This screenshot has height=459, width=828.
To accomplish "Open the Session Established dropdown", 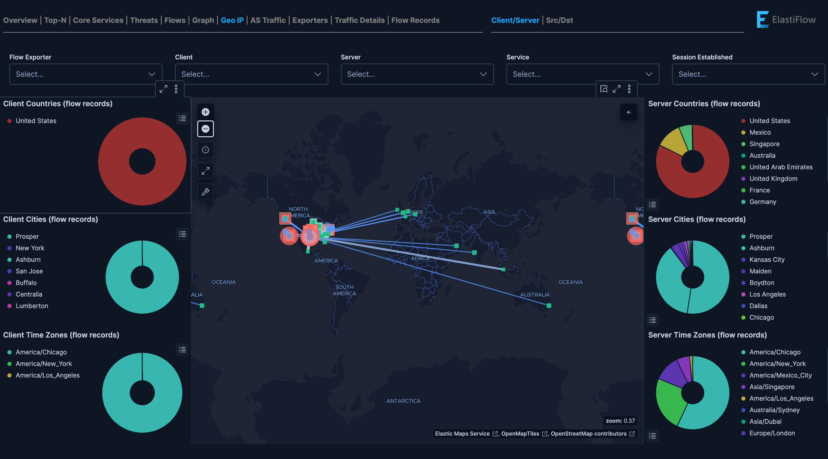I will (748, 74).
